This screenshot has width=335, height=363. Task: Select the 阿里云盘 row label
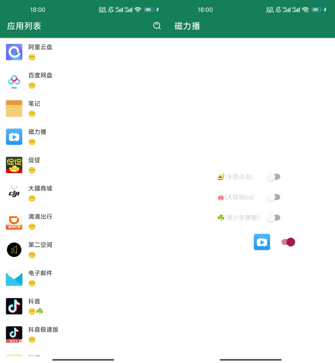[40, 47]
